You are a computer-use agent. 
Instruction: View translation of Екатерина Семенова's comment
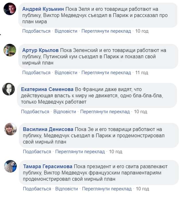105,111
